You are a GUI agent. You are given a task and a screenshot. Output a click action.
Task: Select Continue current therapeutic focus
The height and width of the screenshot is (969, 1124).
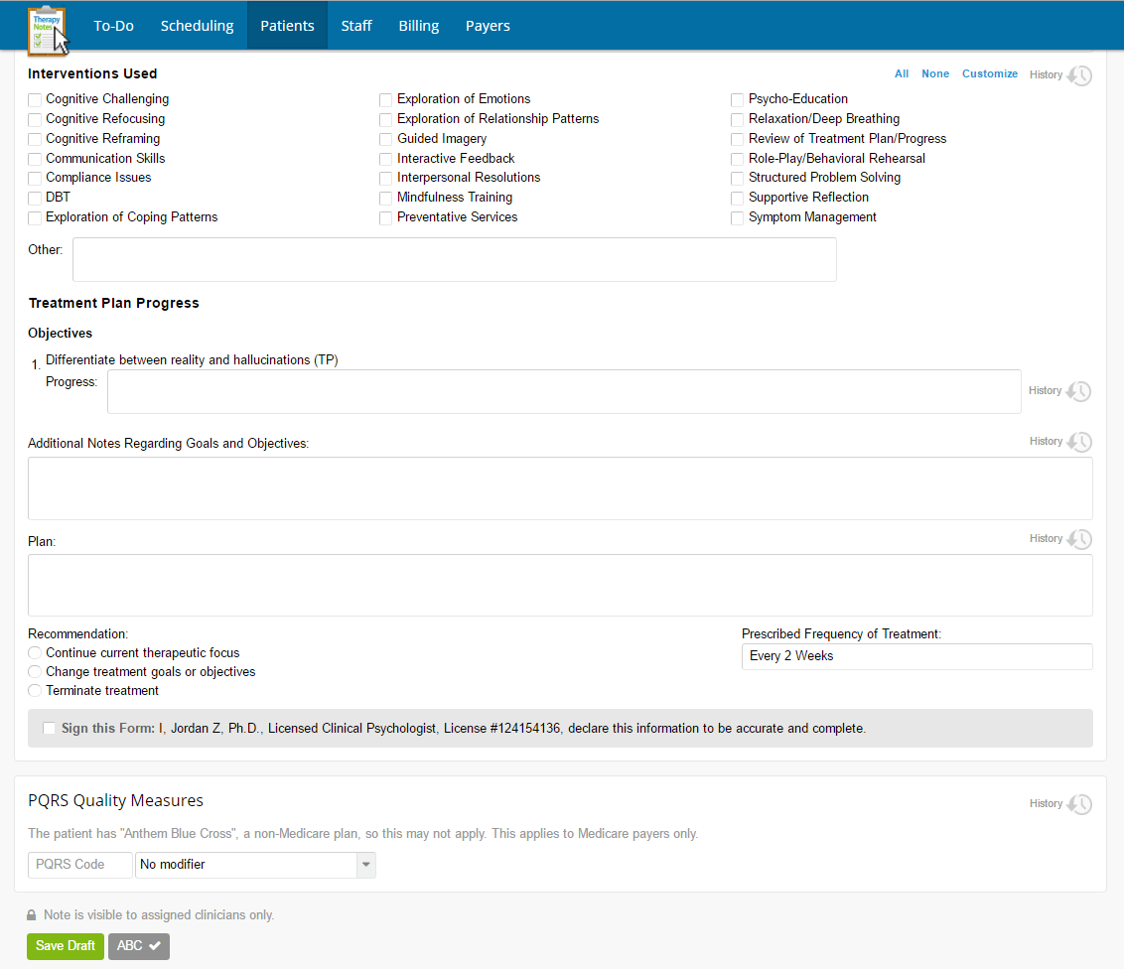click(35, 653)
